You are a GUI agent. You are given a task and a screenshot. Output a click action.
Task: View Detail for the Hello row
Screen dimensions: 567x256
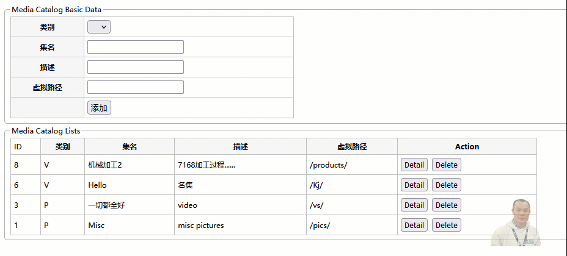pos(414,185)
